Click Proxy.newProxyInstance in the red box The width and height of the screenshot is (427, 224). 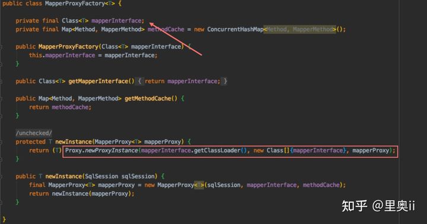101,151
